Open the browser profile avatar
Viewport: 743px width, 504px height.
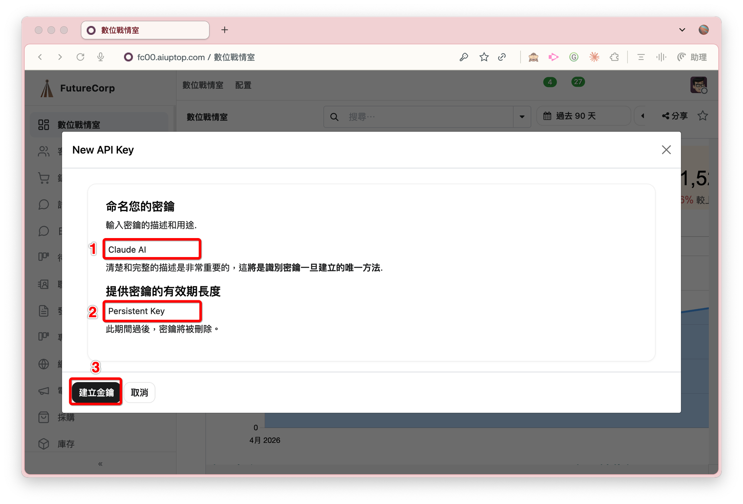(704, 30)
